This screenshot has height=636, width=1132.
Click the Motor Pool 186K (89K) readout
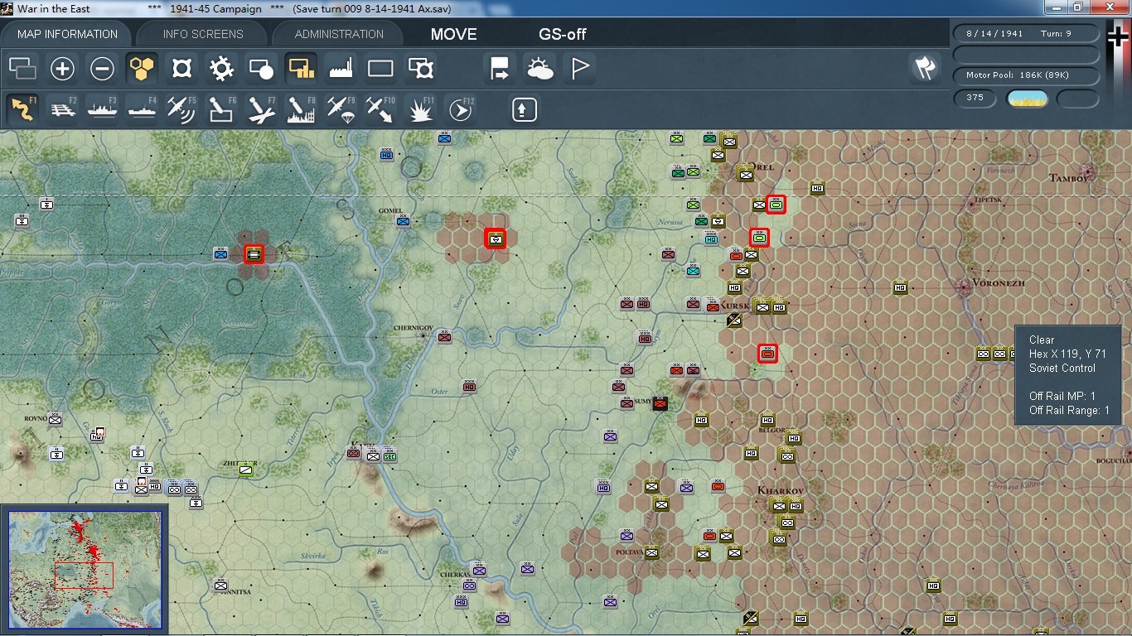tap(1027, 75)
